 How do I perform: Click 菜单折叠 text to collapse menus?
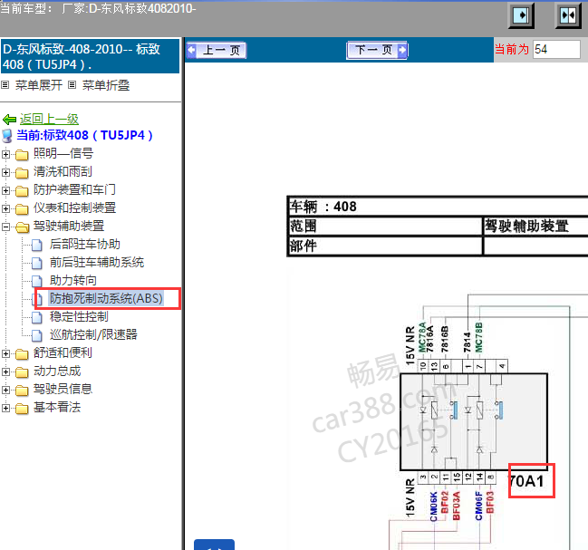[x=106, y=85]
